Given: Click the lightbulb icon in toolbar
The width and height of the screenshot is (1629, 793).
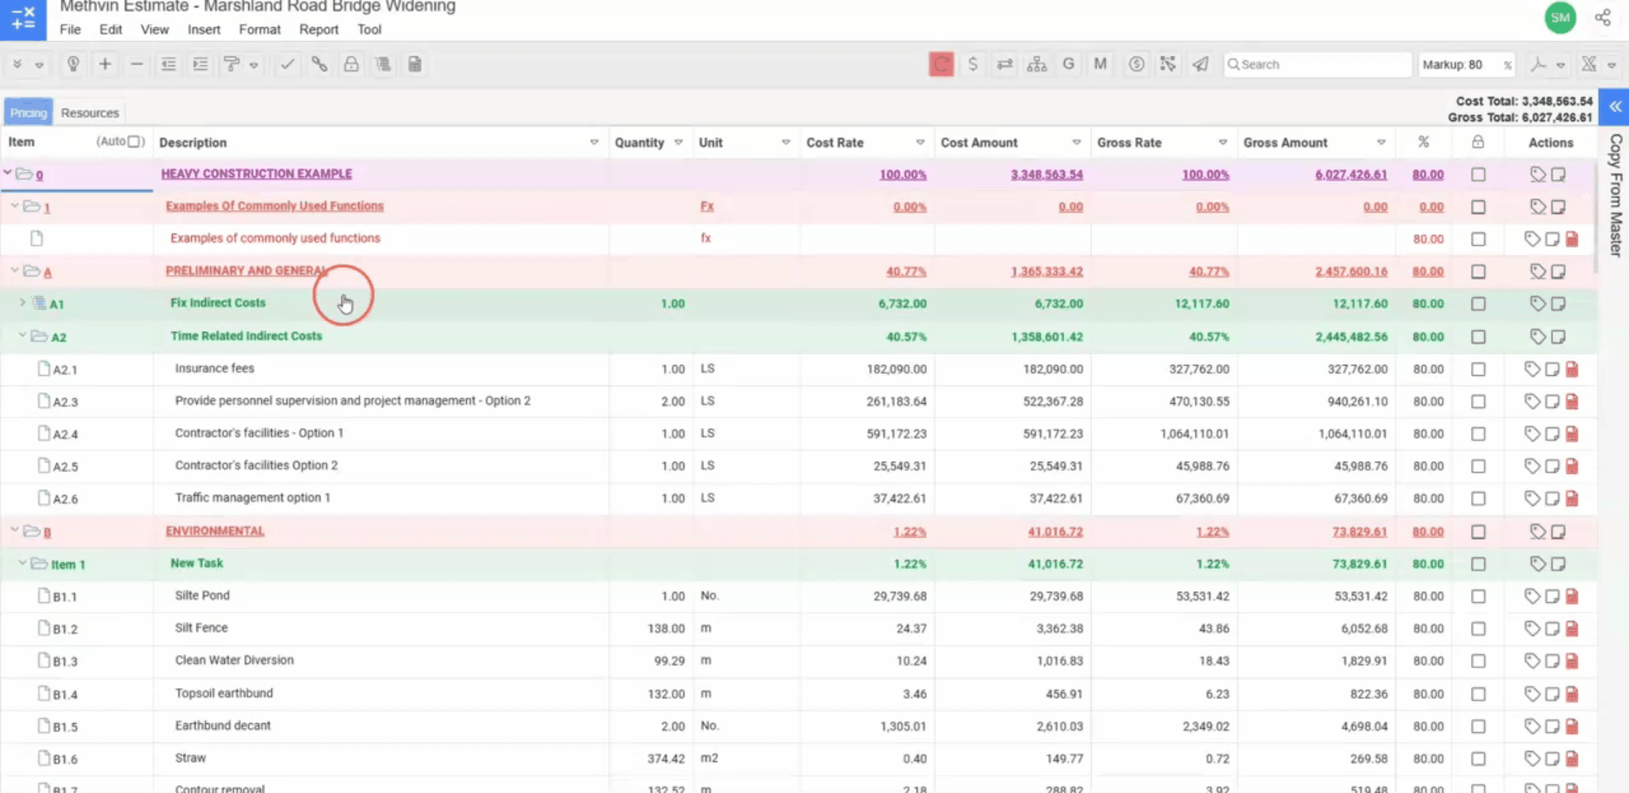Looking at the screenshot, I should pyautogui.click(x=73, y=64).
